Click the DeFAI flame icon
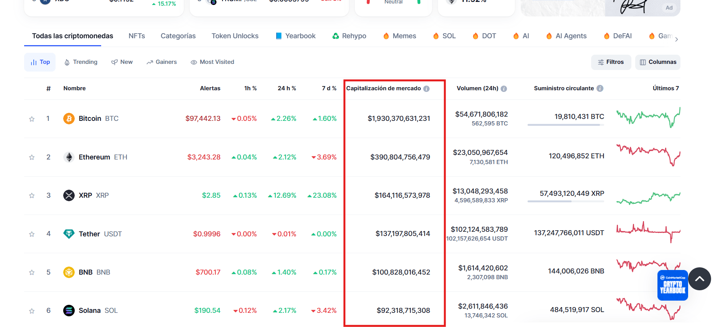 coord(606,36)
